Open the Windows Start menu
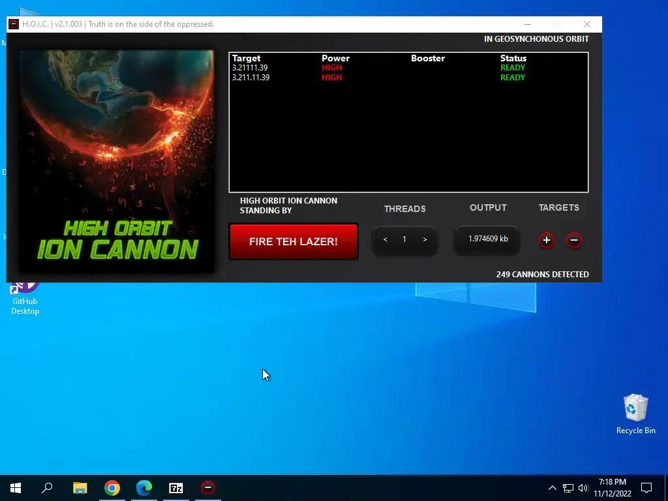This screenshot has width=668, height=501. (x=16, y=488)
